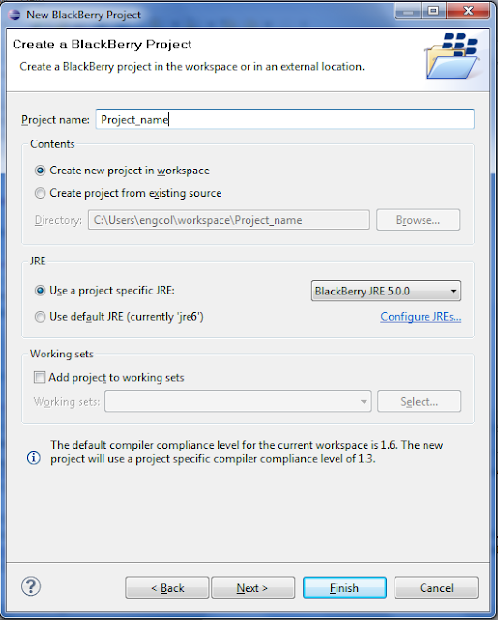Screen dimensions: 498x620
Task: Expand the Working sets combo box
Action: tap(238, 402)
